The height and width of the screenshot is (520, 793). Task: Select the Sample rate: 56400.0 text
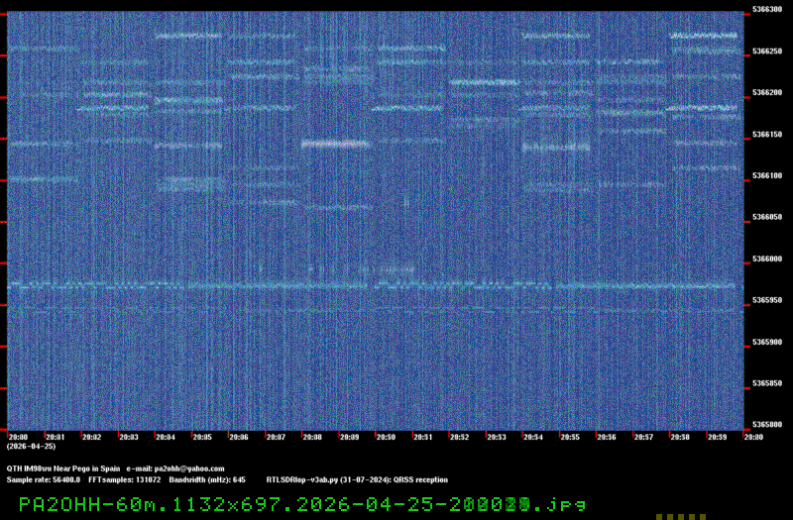point(44,480)
